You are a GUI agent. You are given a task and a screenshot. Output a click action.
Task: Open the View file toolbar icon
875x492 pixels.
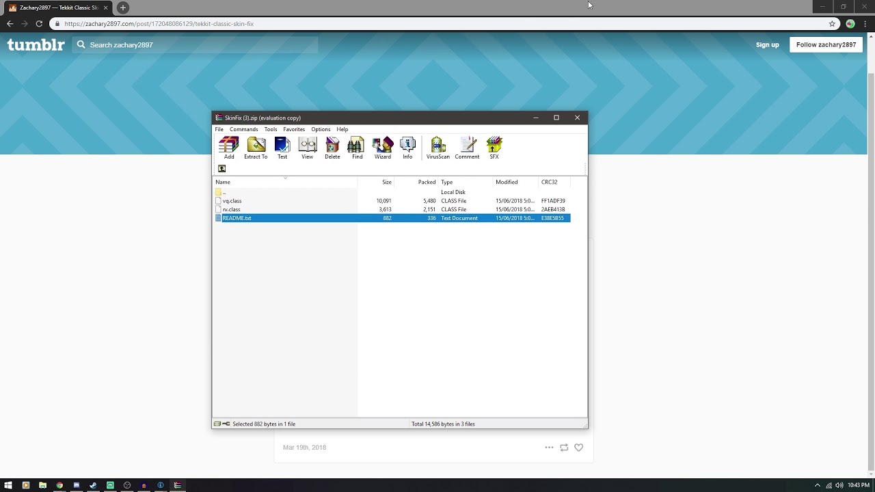pos(308,148)
